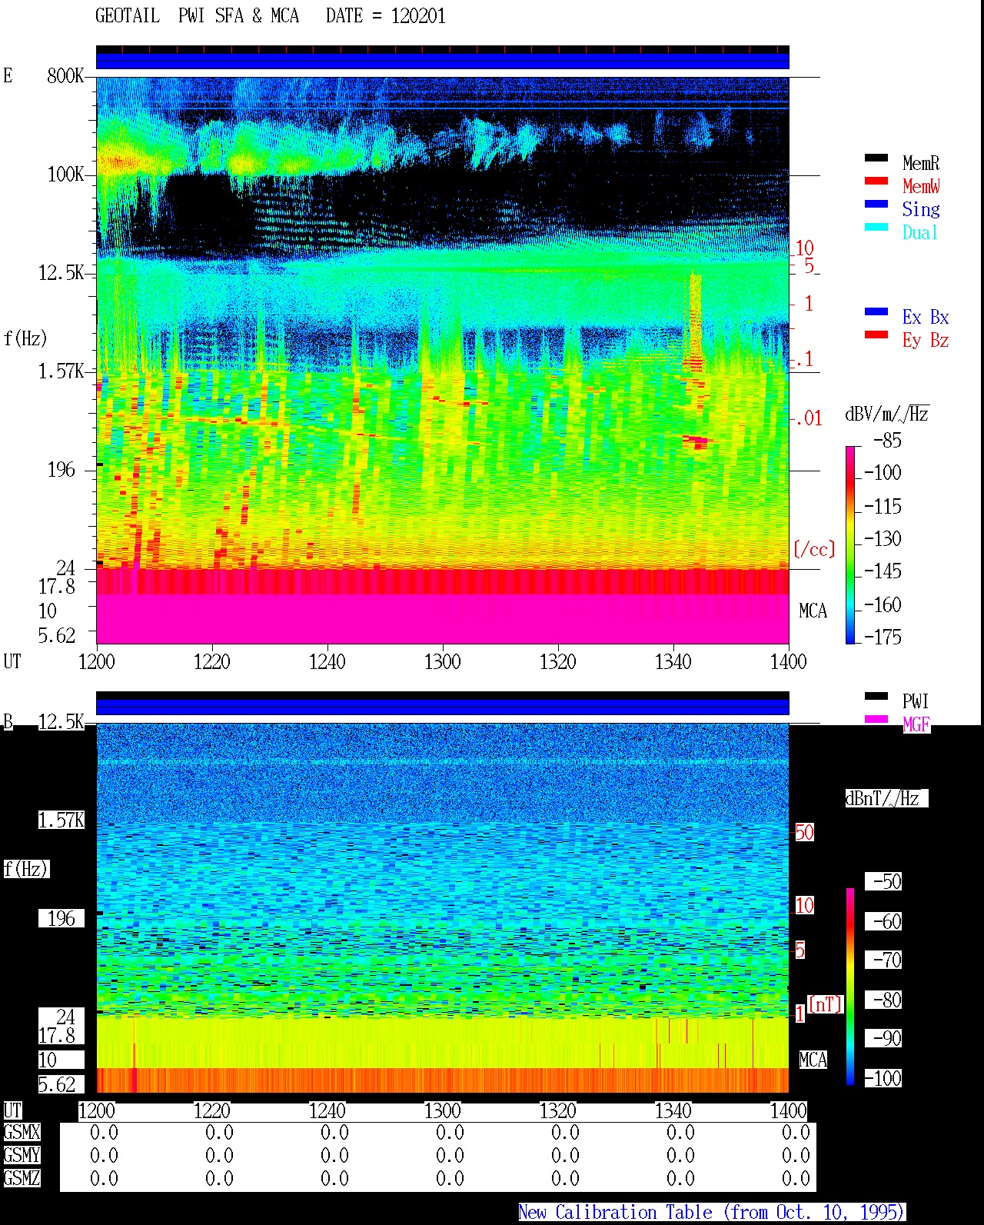Click the blue mode status strip above the B panel
Screen dimensions: 984x1225
(443, 707)
